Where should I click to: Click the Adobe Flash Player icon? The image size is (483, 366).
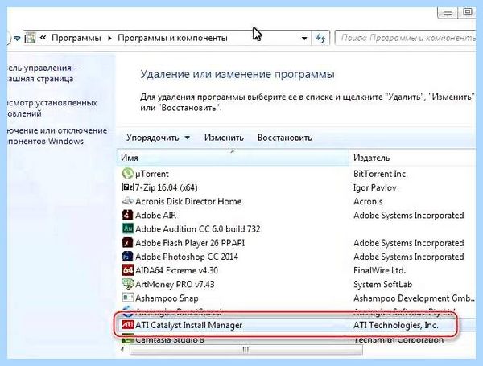[127, 243]
